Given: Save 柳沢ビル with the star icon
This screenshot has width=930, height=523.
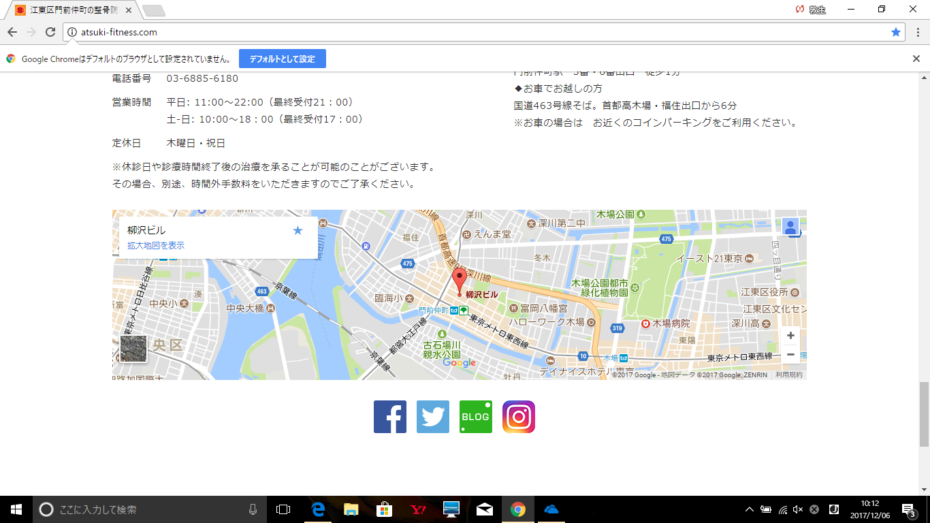Looking at the screenshot, I should coord(298,231).
